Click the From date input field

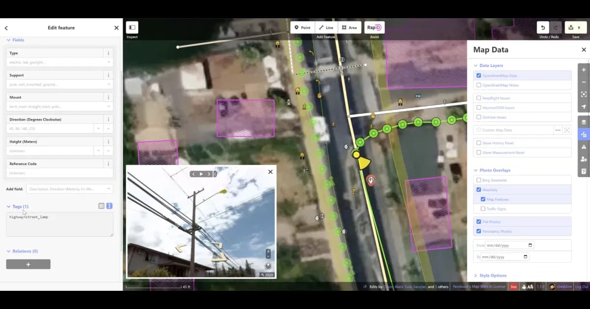[x=506, y=245]
